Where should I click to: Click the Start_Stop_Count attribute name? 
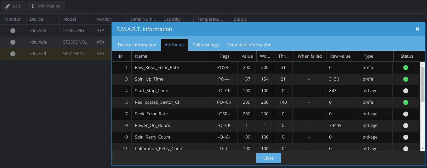point(152,91)
